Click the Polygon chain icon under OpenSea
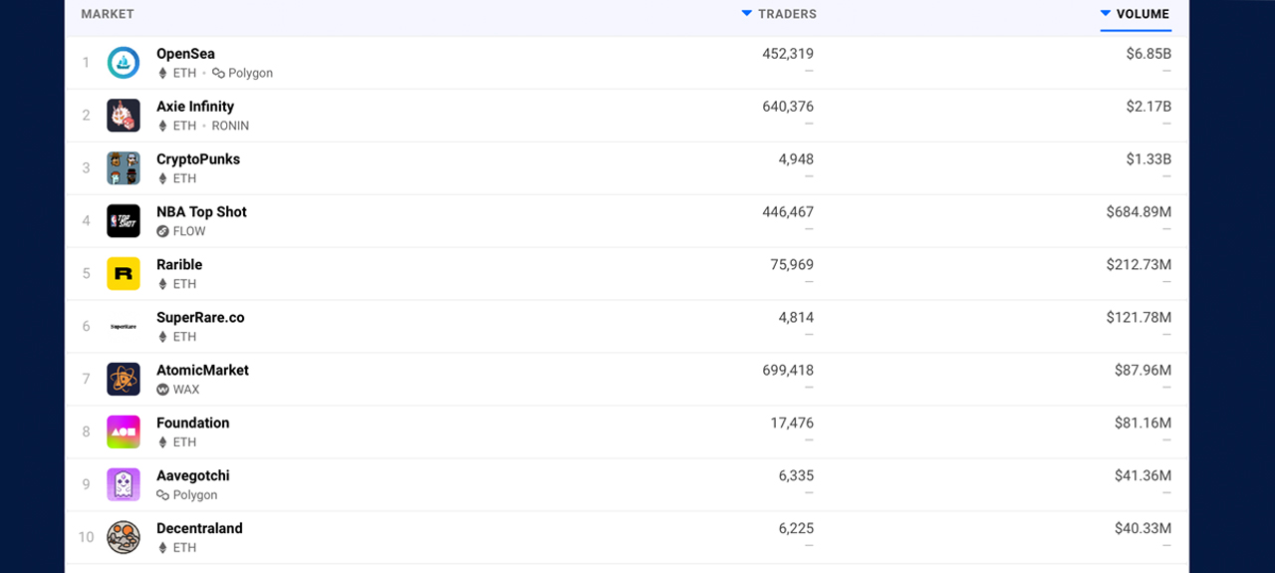 click(x=218, y=74)
